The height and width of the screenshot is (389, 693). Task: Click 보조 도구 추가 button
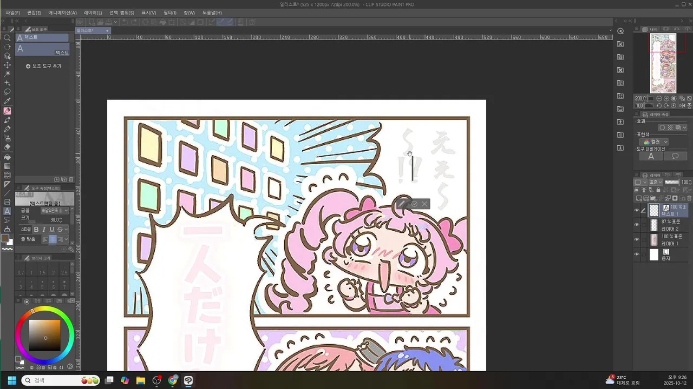click(43, 66)
